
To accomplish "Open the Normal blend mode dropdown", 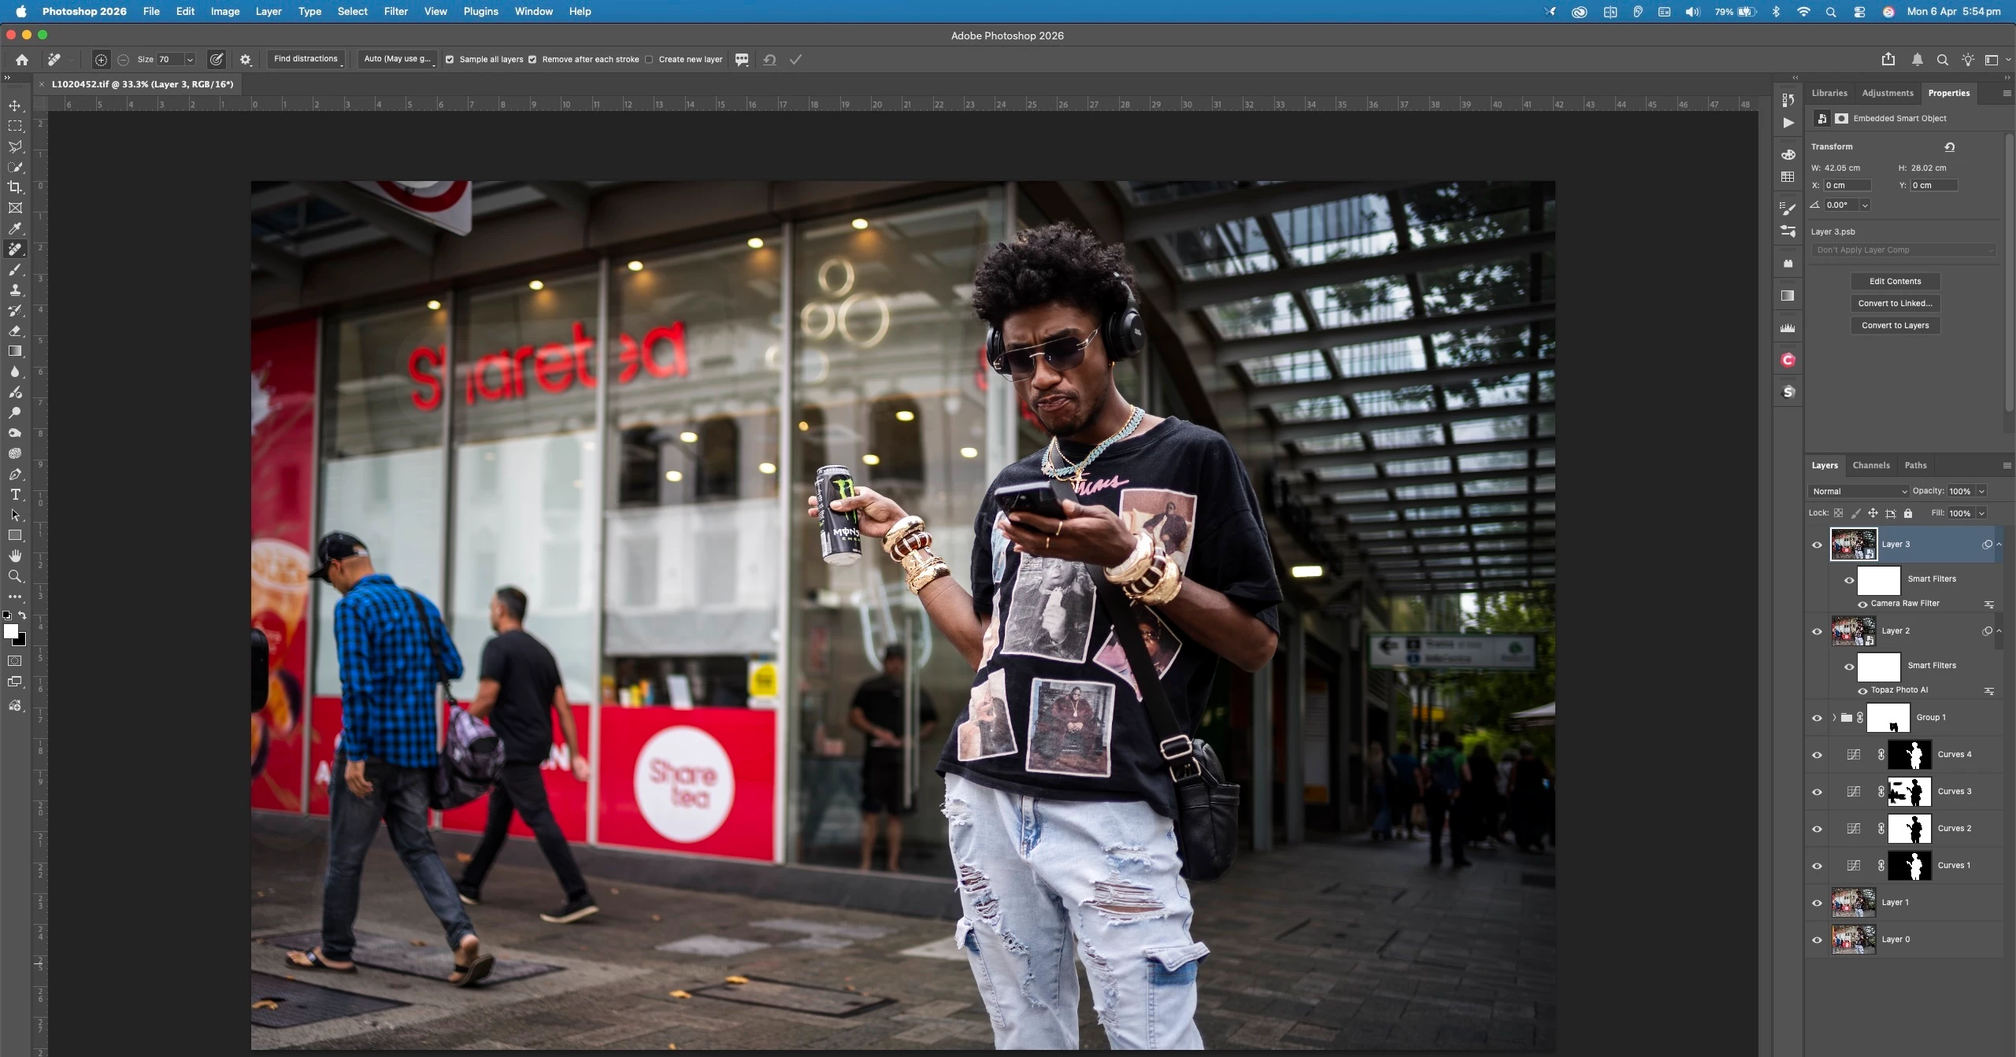I will pos(1858,491).
